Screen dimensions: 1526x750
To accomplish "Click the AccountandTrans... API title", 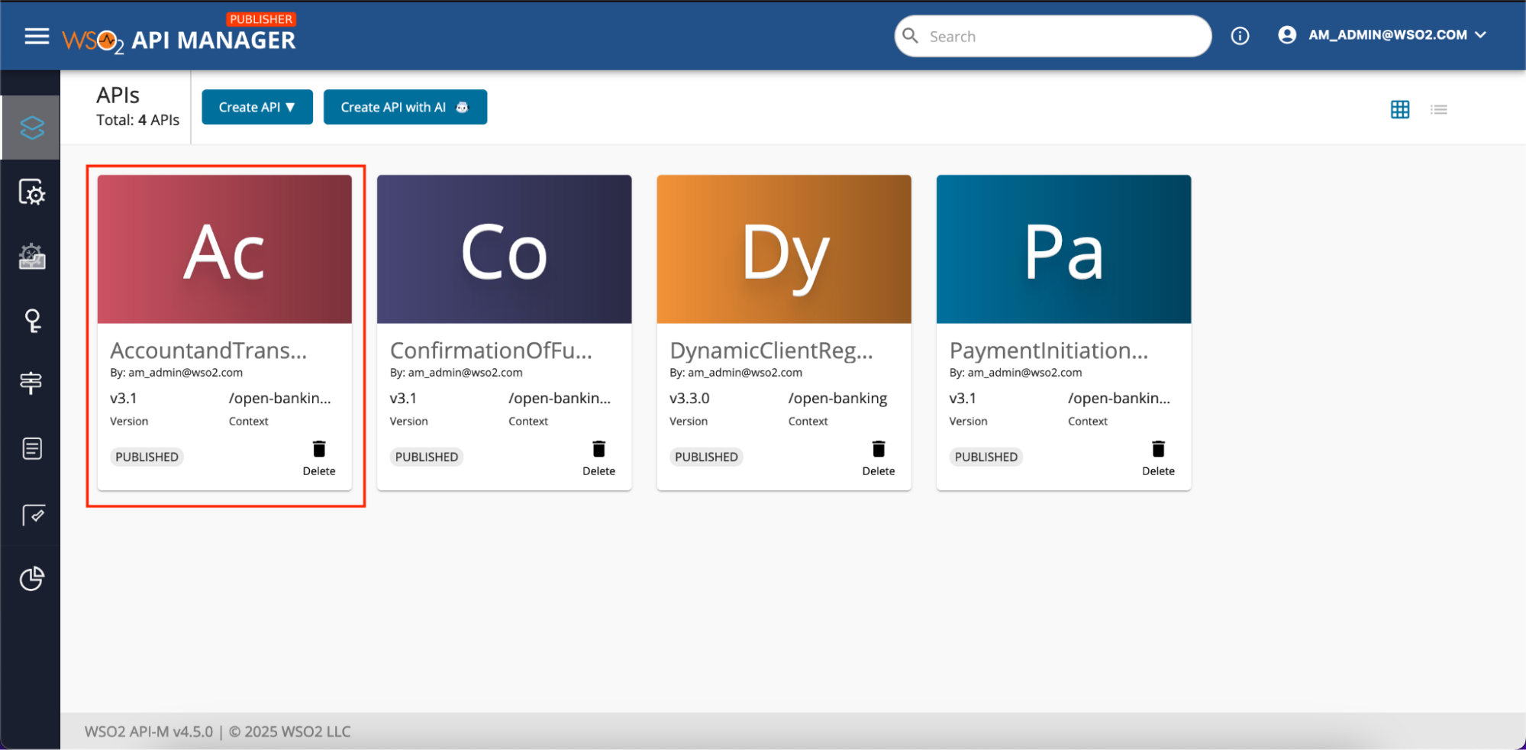I will (x=208, y=351).
